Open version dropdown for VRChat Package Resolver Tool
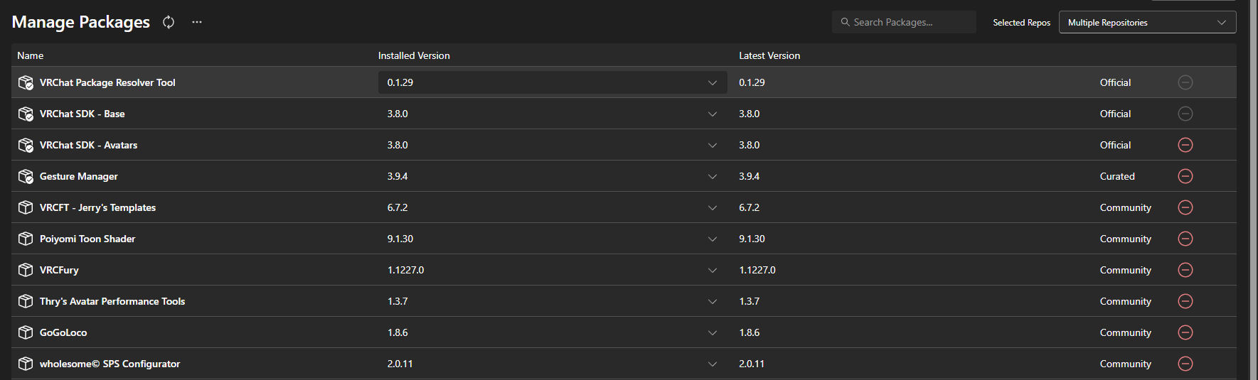This screenshot has height=380, width=1258. (553, 82)
